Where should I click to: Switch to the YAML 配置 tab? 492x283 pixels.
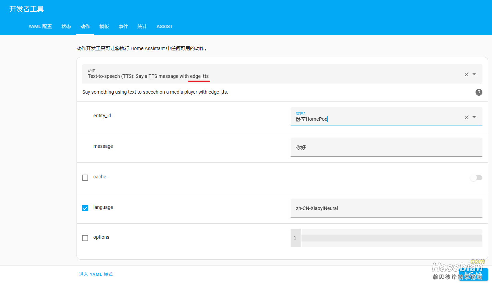(40, 26)
